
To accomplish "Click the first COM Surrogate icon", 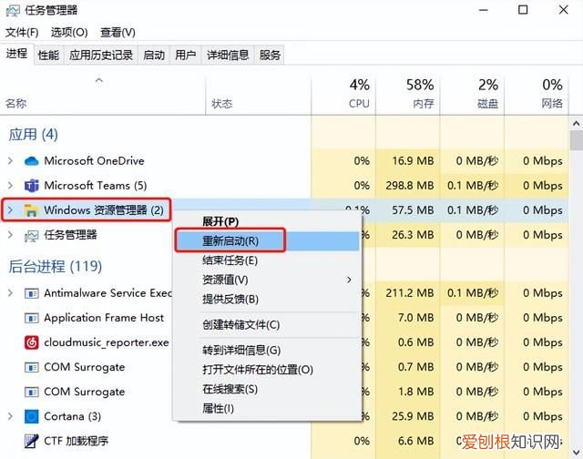I will coord(31,368).
